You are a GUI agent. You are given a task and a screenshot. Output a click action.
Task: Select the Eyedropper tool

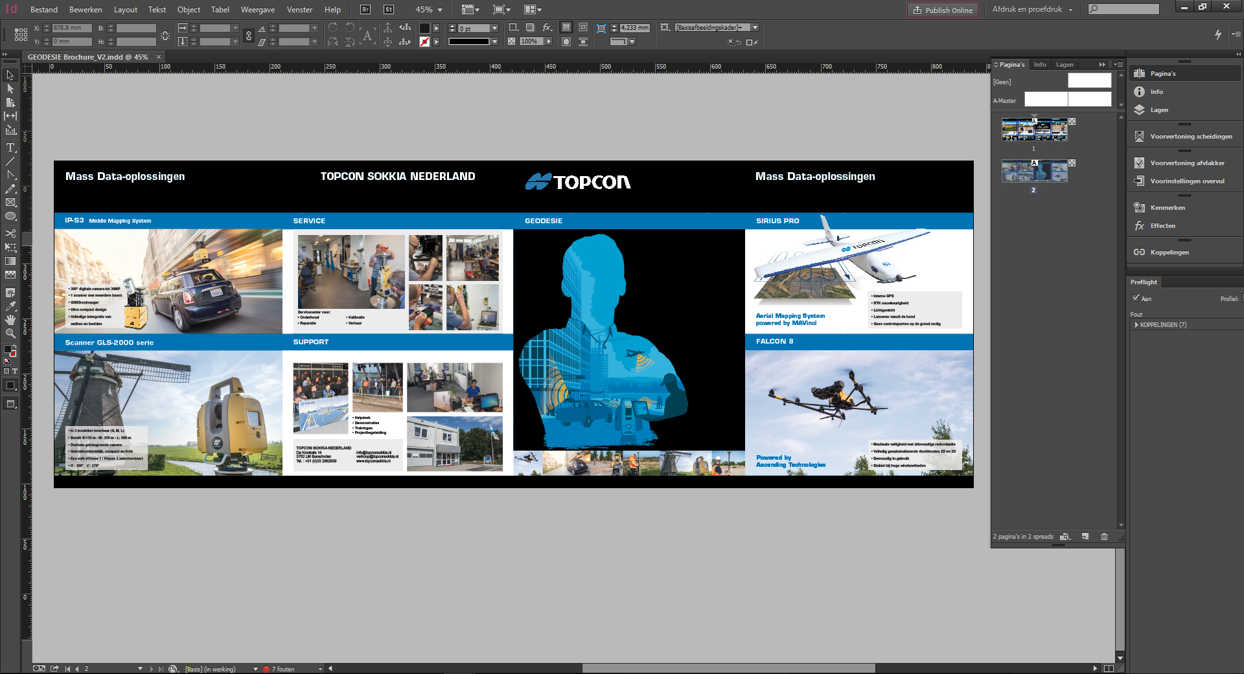click(x=10, y=306)
